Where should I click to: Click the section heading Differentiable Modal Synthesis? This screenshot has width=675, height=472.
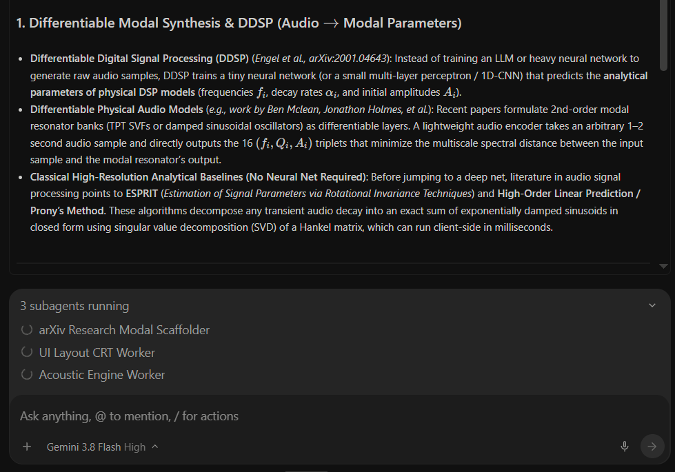pyautogui.click(x=239, y=23)
